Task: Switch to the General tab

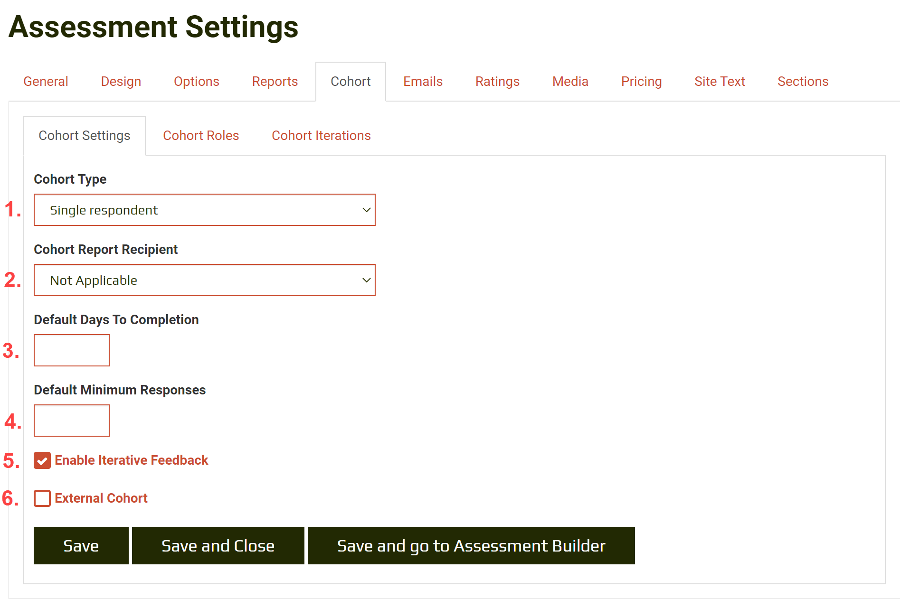Action: 46,81
